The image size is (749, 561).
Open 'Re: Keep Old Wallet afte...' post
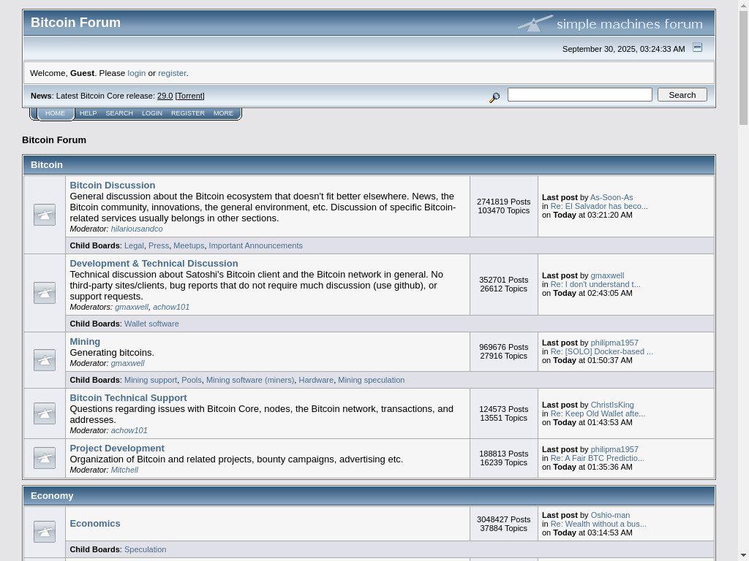click(598, 413)
